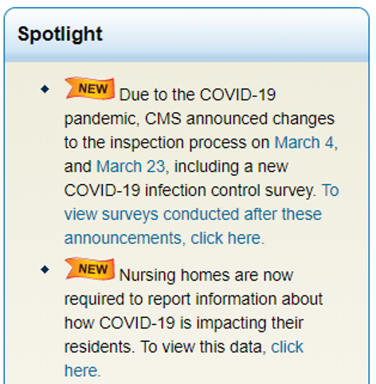Click the NEW badge beside the Nursing homes item
The height and width of the screenshot is (384, 376).
pos(90,268)
